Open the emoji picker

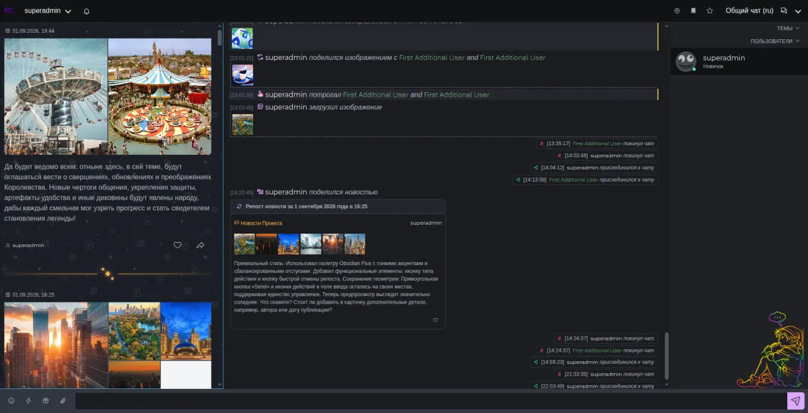[x=11, y=400]
